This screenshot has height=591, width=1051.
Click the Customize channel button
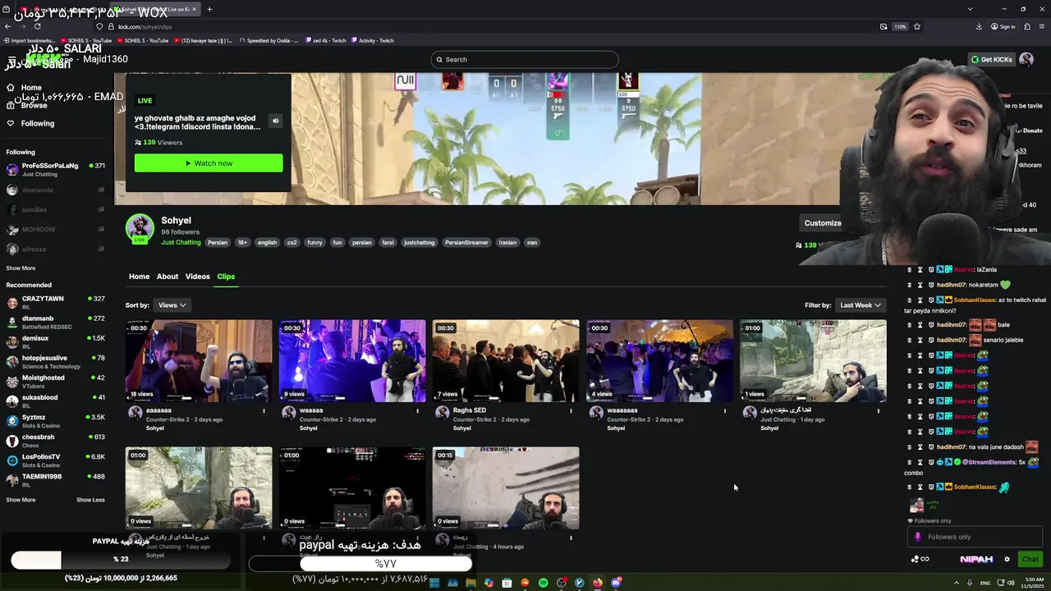click(822, 223)
